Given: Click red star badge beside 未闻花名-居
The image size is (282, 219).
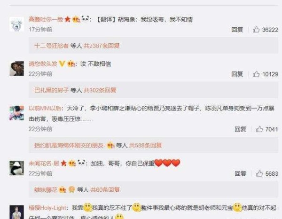Looking at the screenshot, I should point(63,163).
